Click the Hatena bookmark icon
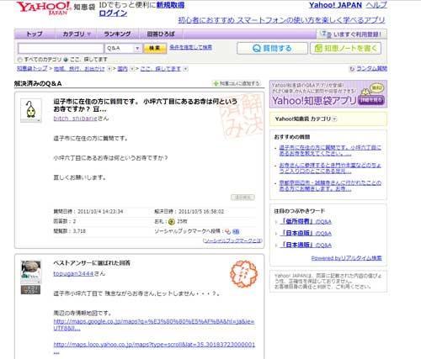The width and height of the screenshot is (421, 359). tap(236, 231)
